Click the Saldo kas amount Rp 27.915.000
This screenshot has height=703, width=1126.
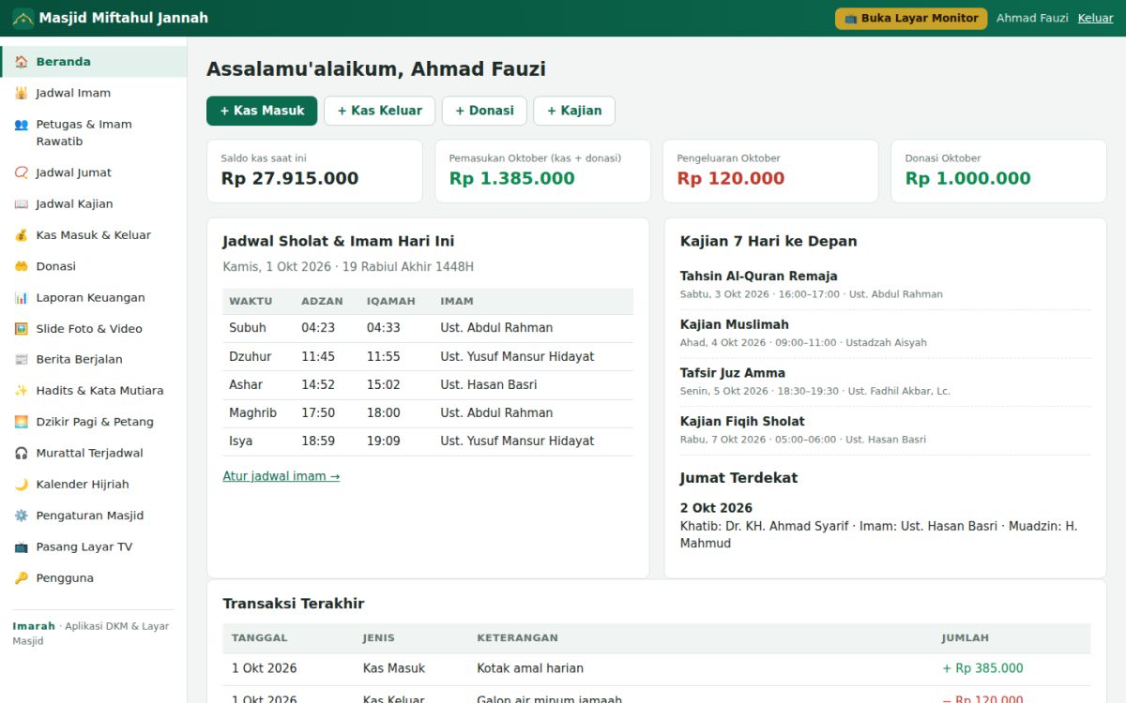tap(290, 178)
